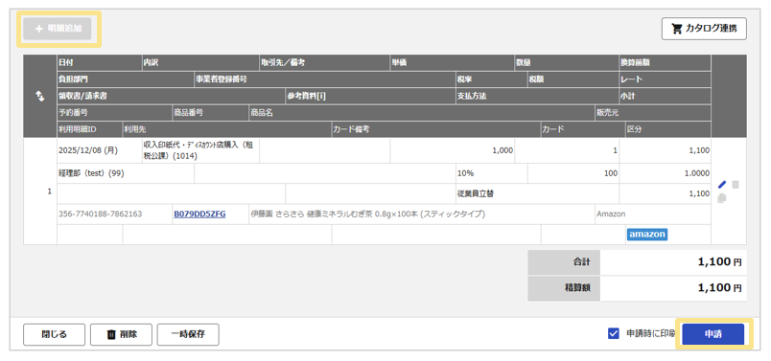Click the Amazon seller cell text
This screenshot has height=361, width=771.
(610, 214)
